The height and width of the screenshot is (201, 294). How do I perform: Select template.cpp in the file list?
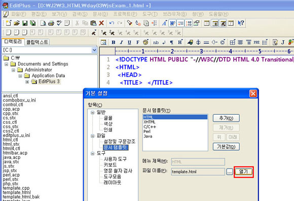coord(16,188)
